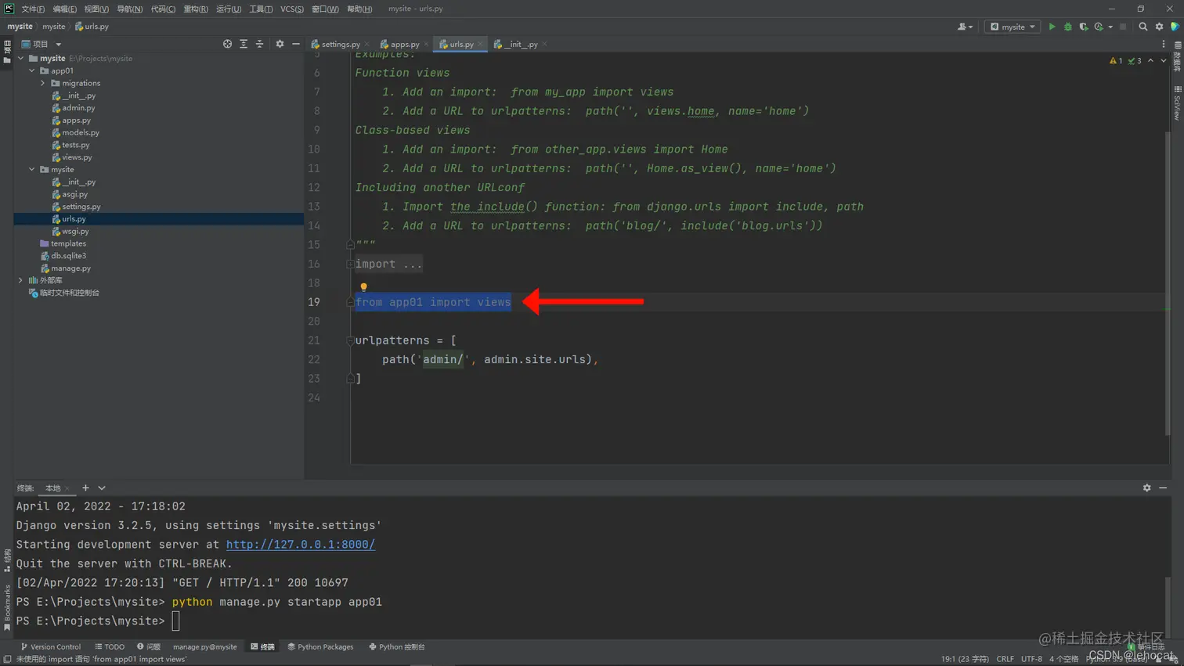Open Python Packages tool window
This screenshot has width=1184, height=666.
pos(320,646)
